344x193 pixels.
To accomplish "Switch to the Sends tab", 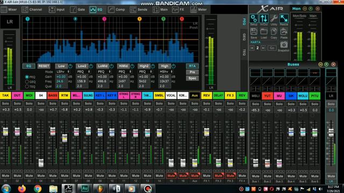I will (x=139, y=10).
